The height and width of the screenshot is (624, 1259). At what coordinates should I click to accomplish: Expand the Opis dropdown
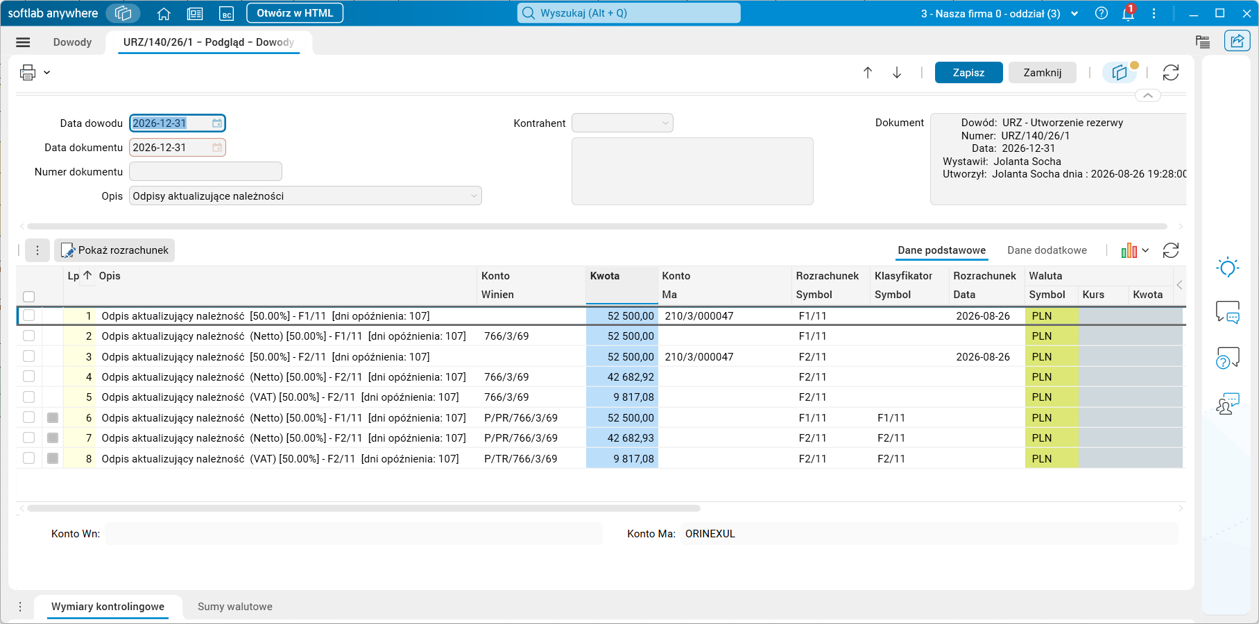(x=474, y=196)
